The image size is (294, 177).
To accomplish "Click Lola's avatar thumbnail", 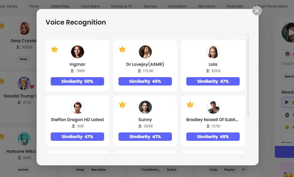I will click(x=213, y=52).
